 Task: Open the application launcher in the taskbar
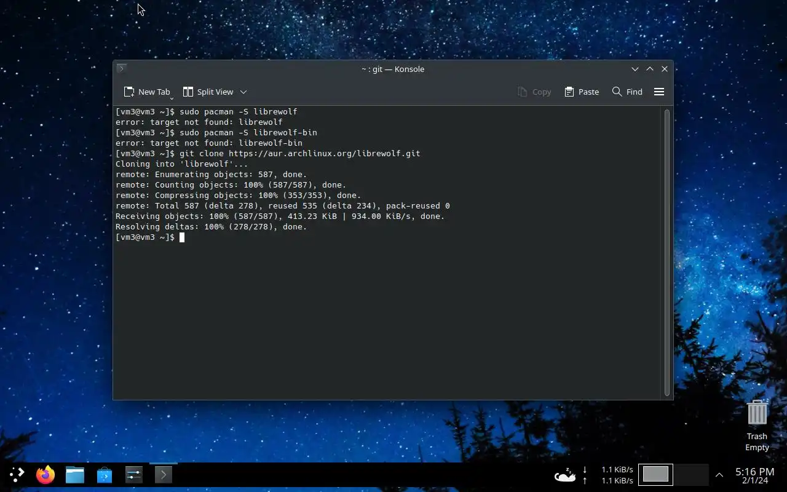pos(17,474)
